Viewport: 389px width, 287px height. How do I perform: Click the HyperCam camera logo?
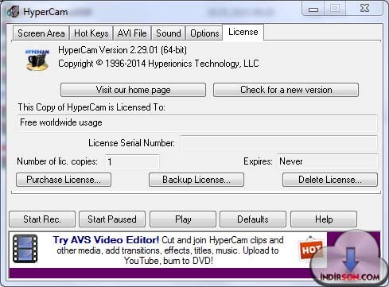pos(37,60)
